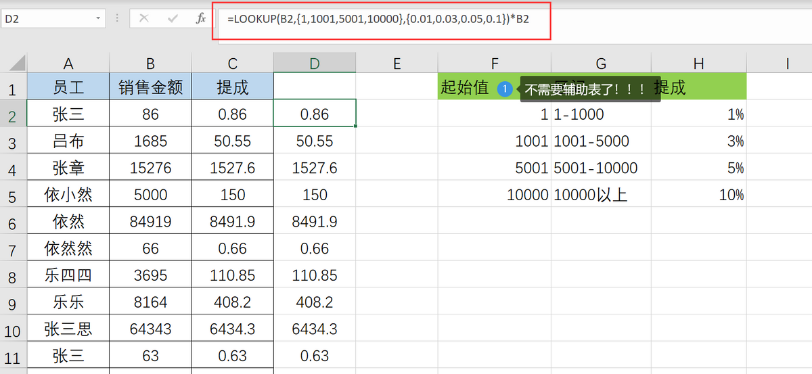Click sales amount cell 84919
Screen dimensions: 812x374
[150, 221]
